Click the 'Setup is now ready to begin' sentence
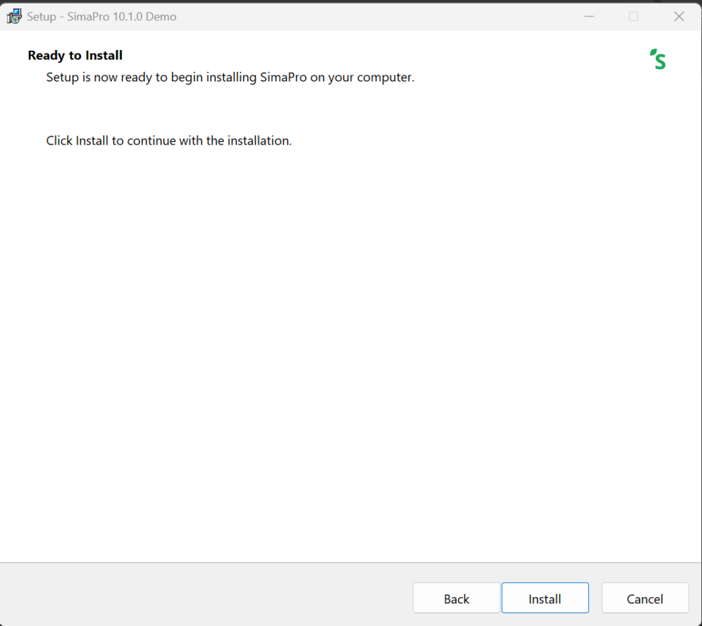The width and height of the screenshot is (702, 626). pos(230,77)
